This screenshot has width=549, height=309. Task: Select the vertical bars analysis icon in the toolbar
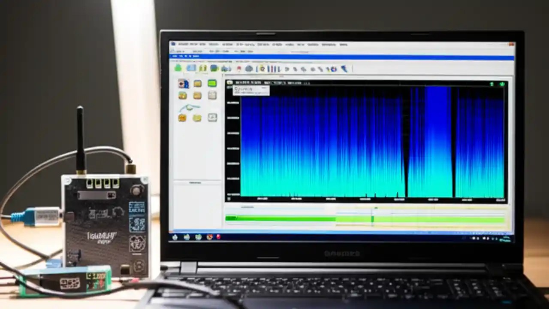[x=273, y=68]
